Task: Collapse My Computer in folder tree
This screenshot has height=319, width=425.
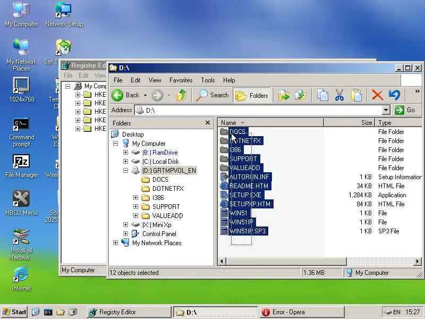Action: point(115,143)
